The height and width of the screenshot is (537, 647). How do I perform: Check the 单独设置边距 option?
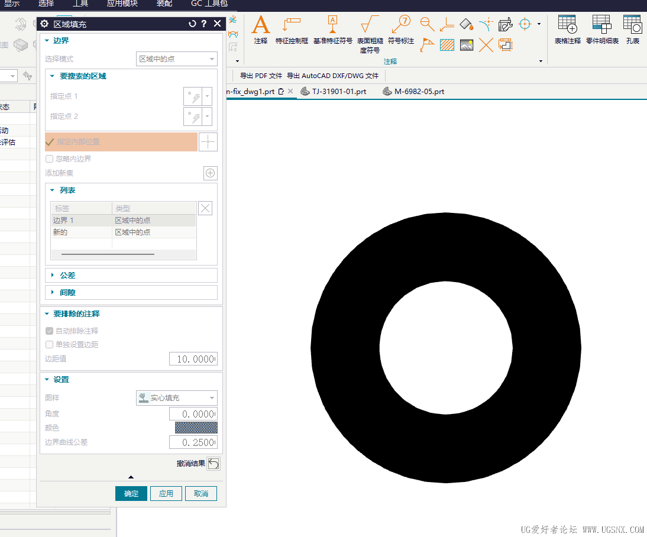point(50,345)
